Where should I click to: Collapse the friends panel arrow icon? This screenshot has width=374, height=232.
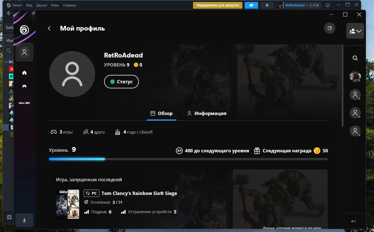pyautogui.click(x=353, y=221)
